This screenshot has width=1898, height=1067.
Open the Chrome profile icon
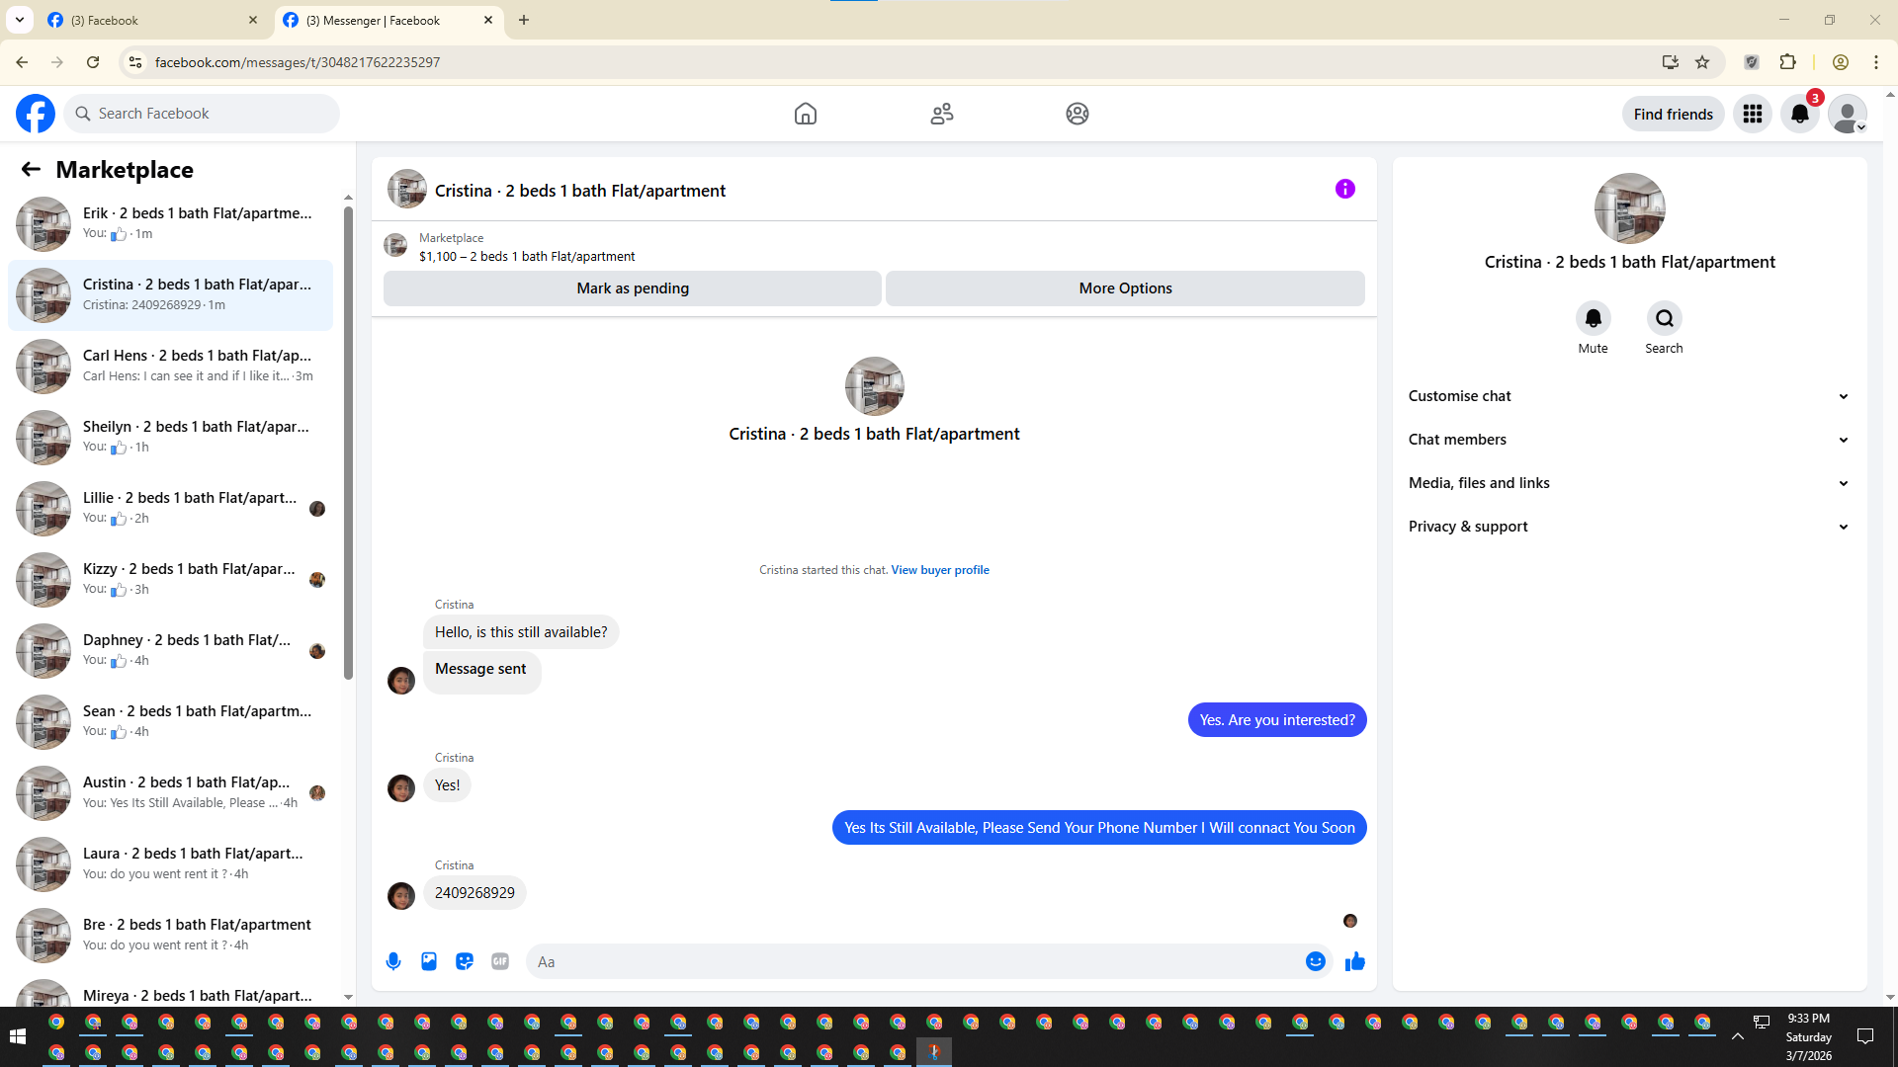pyautogui.click(x=1841, y=62)
